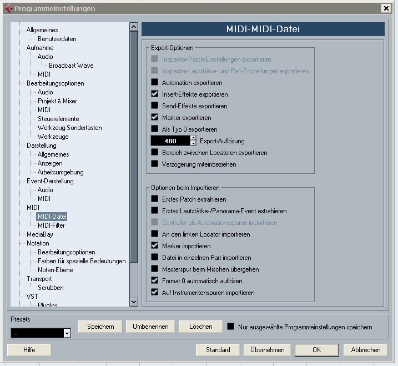The image size is (398, 366).
Task: Select Audio under Event-Darstellung
Action: (45, 190)
